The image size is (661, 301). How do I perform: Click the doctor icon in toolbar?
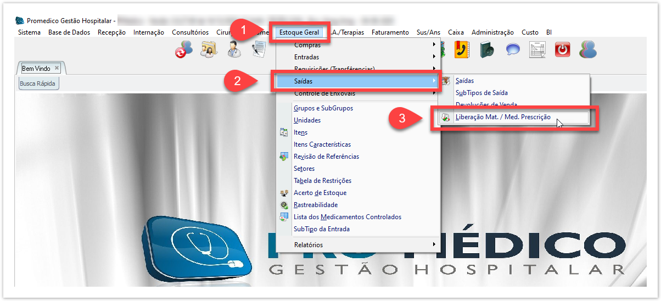pyautogui.click(x=234, y=50)
